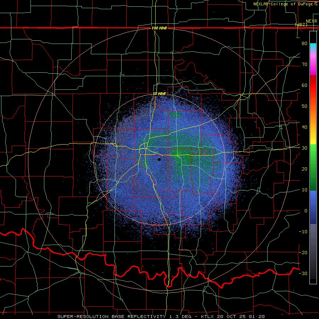Click the 20 value on the dBZ scale
The width and height of the screenshot is (319, 319).
click(304, 169)
